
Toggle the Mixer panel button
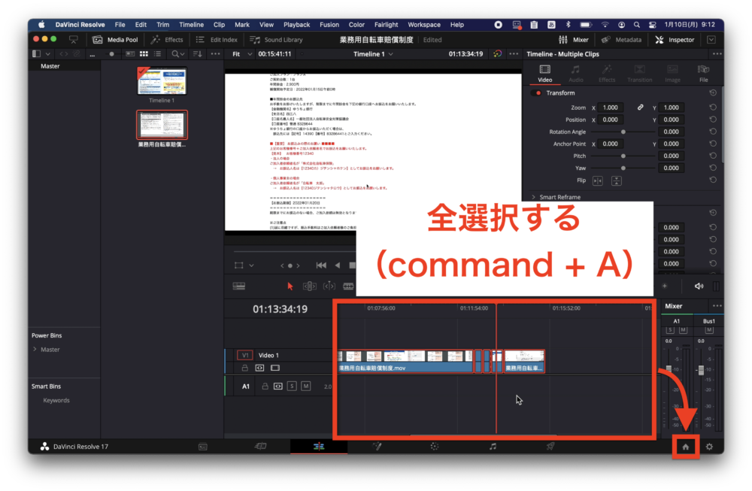[x=574, y=40]
